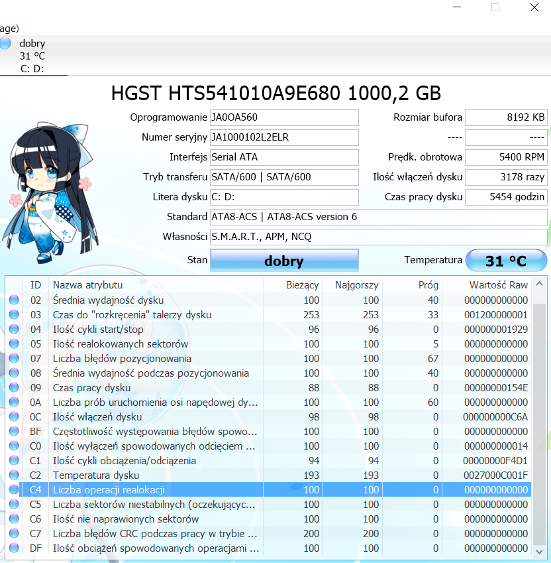Image resolution: width=551 pixels, height=563 pixels.
Task: Click the 'Najgorszy' column header
Action: pyautogui.click(x=353, y=284)
